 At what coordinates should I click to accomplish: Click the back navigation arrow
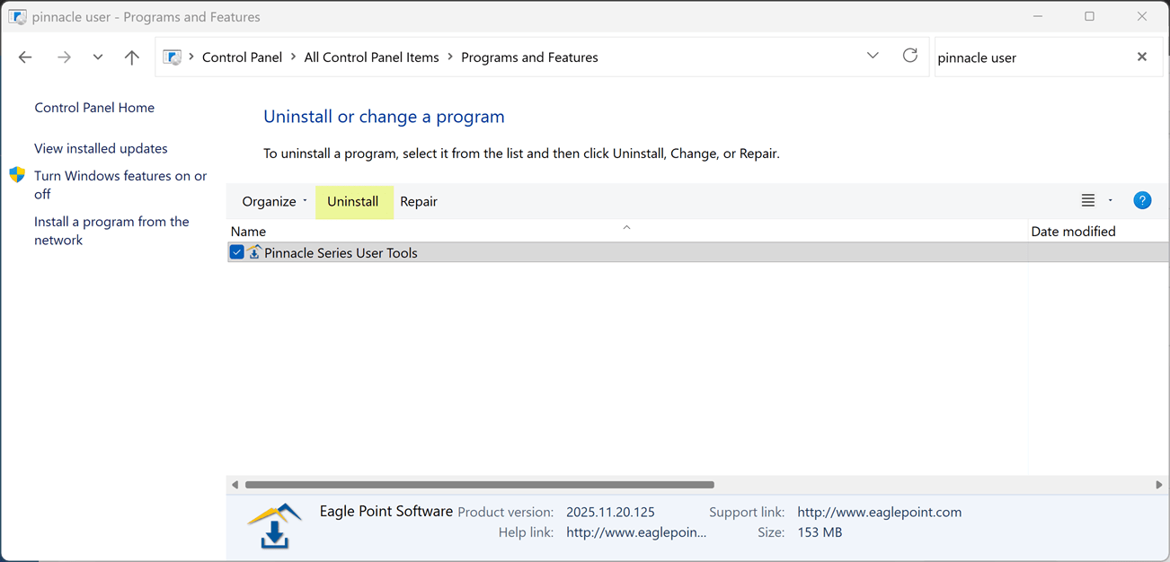pos(25,57)
